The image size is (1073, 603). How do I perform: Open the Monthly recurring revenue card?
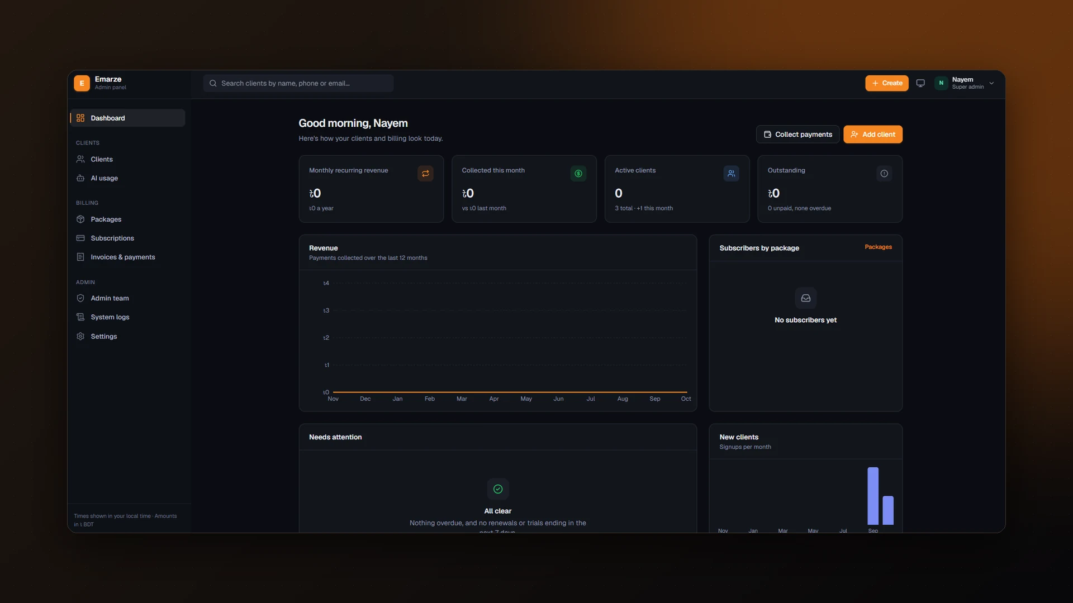[x=371, y=189]
